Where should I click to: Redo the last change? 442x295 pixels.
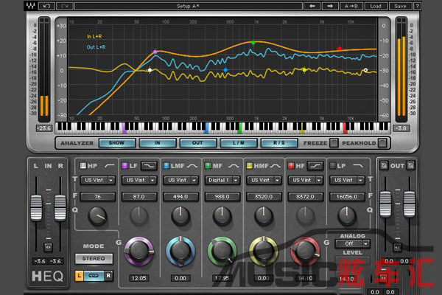[x=65, y=6]
